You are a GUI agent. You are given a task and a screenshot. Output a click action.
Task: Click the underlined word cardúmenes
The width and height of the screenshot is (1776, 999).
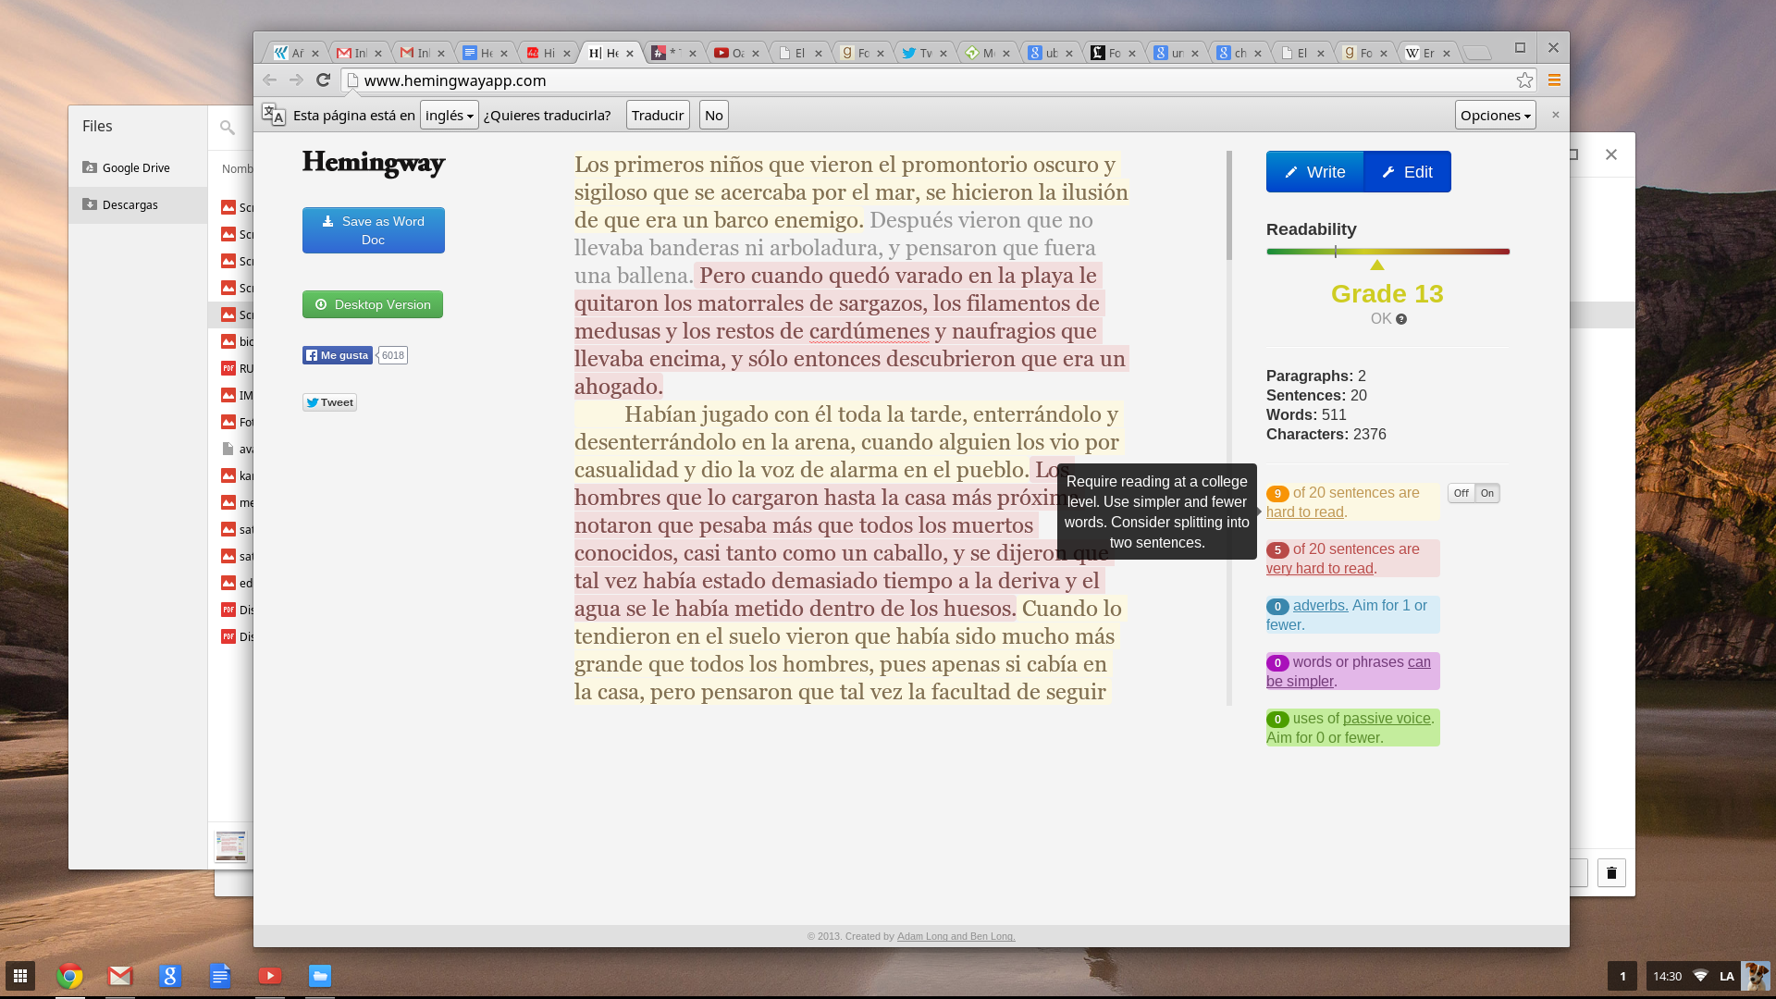[869, 331]
